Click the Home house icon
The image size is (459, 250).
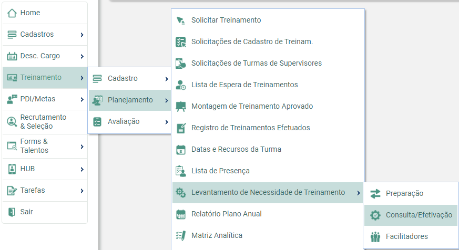coord(12,13)
